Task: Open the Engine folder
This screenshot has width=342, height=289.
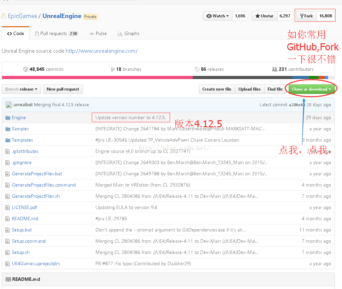Action: (19, 118)
